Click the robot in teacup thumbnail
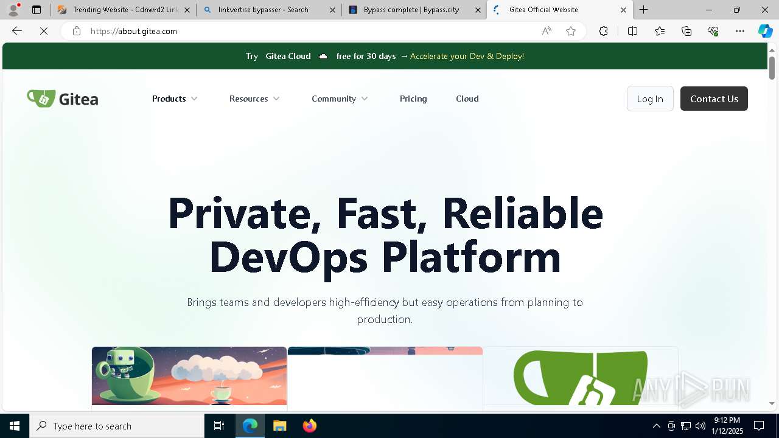Image resolution: width=779 pixels, height=438 pixels. pos(189,375)
